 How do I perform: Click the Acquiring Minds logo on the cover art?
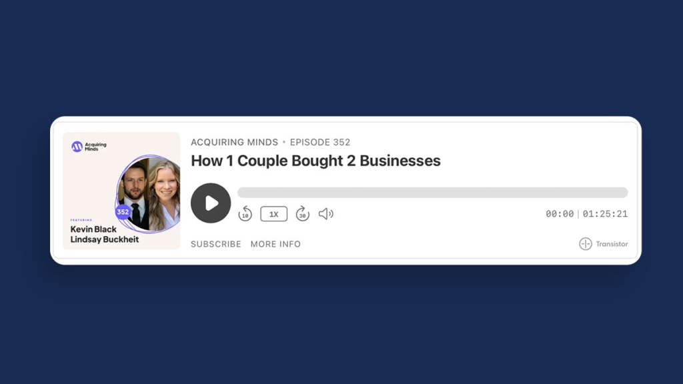89,147
